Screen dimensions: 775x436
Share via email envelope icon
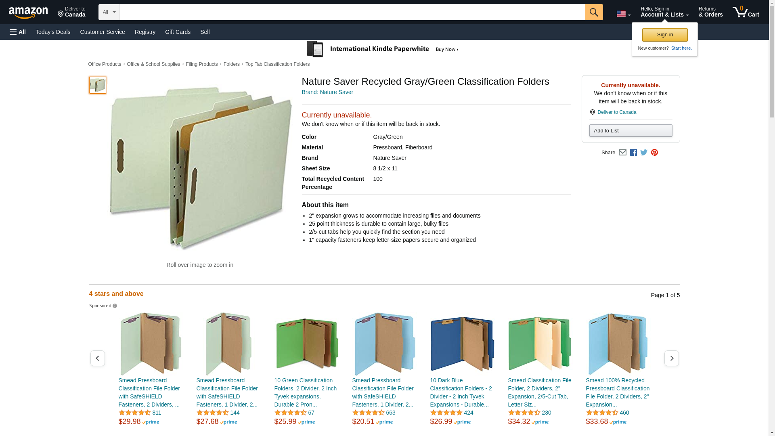pos(622,153)
